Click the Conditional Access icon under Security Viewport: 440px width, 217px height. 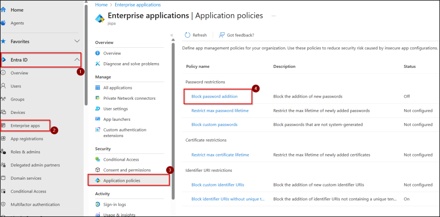(98, 159)
